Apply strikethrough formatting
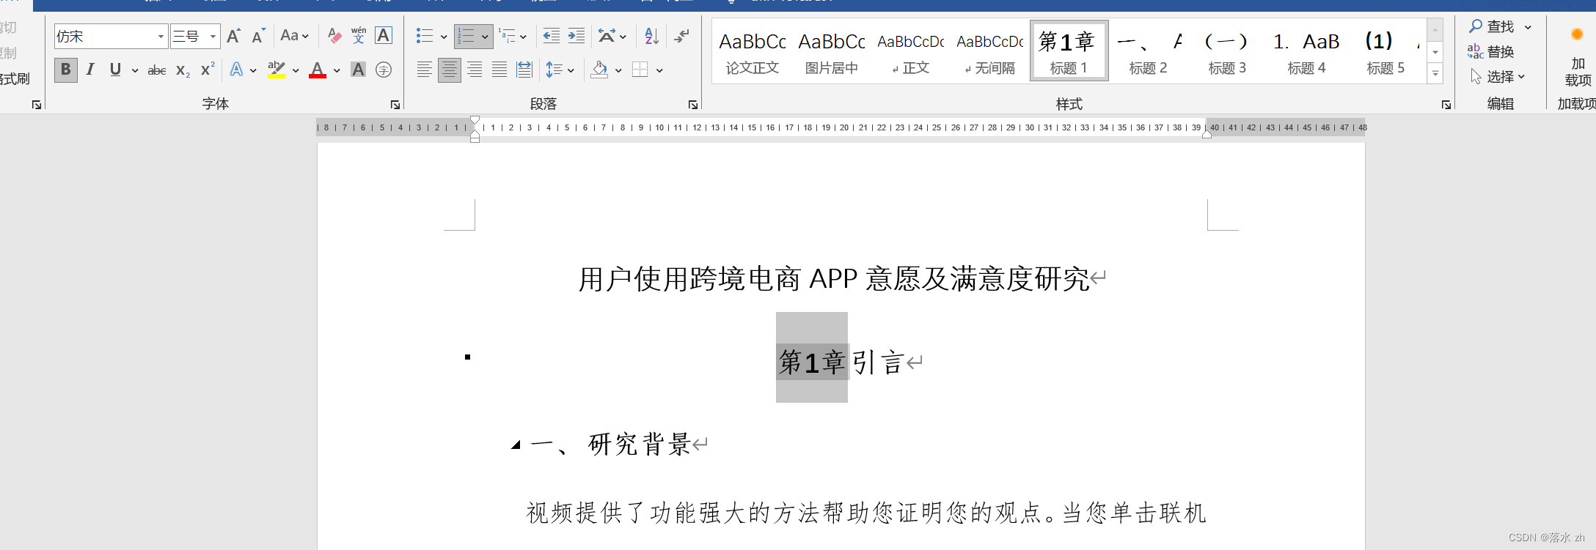The height and width of the screenshot is (550, 1596). pyautogui.click(x=157, y=70)
